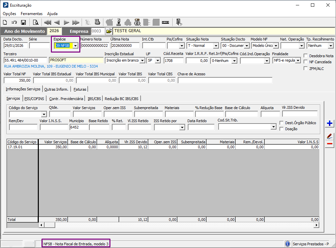
Task: Click the undo arrow icon
Action: click(x=14, y=22)
